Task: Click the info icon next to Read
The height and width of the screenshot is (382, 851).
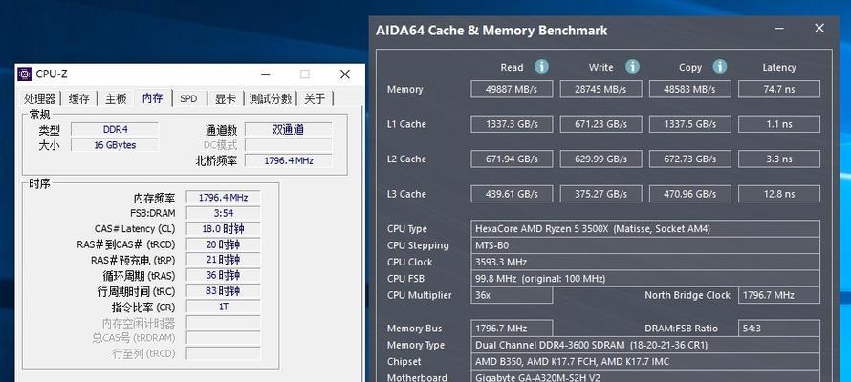Action: coord(541,67)
